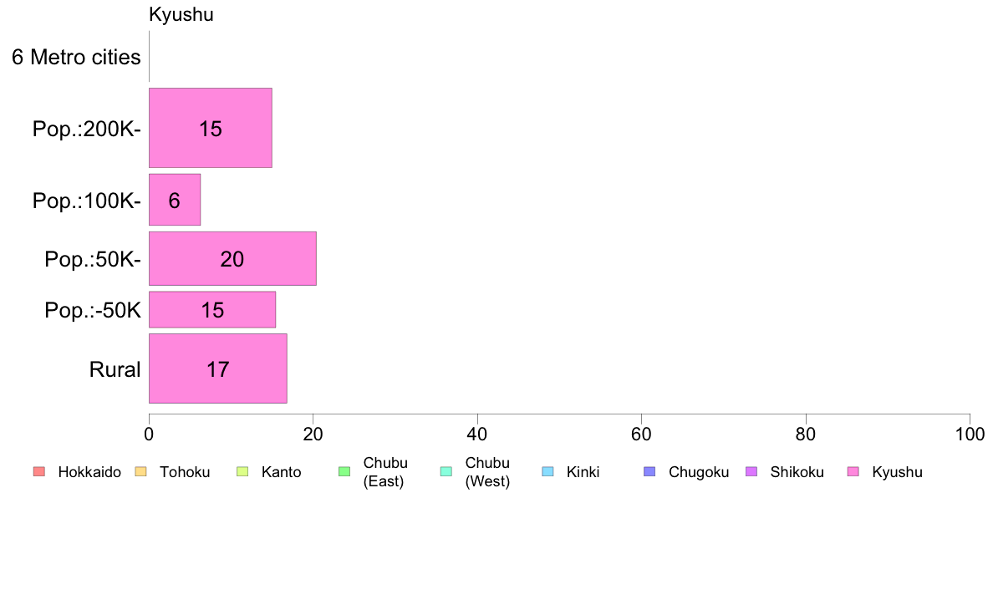
Task: Select the Pop.:50K- bar showing 20
Action: pyautogui.click(x=232, y=258)
